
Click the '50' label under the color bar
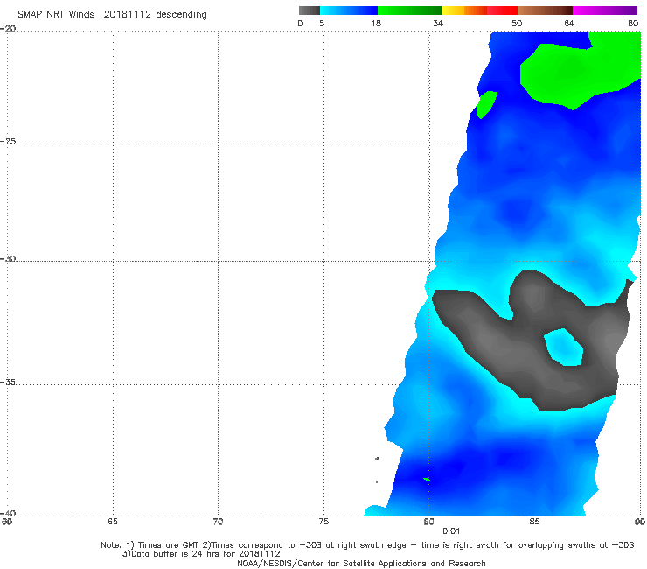(x=517, y=23)
